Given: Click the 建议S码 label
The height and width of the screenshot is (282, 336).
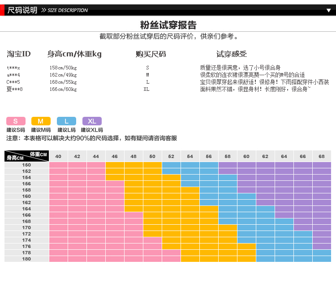Looking at the screenshot, I should tap(16, 130).
